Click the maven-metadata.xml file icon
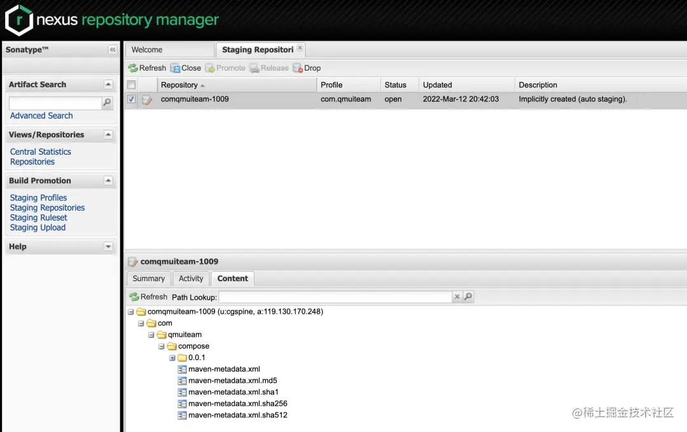The height and width of the screenshot is (432, 687). click(x=183, y=370)
